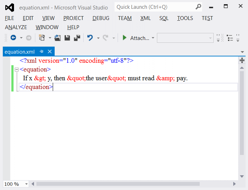The width and height of the screenshot is (248, 190).
Task: Open the FILE menu
Action: coord(9,18)
